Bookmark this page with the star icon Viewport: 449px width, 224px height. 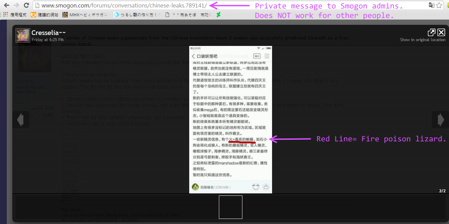coord(439,5)
